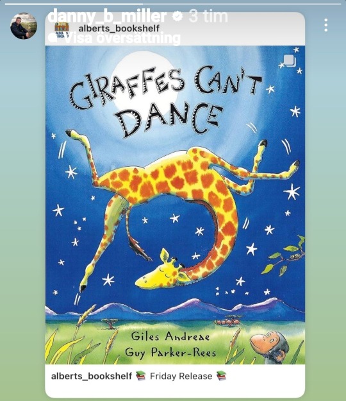Open the three-dot more options menu
Viewport: 346px width, 401px height.
[326, 25]
